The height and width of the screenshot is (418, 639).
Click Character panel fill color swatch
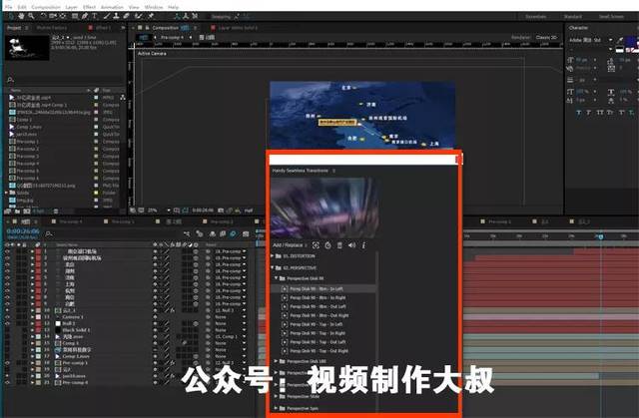click(630, 40)
